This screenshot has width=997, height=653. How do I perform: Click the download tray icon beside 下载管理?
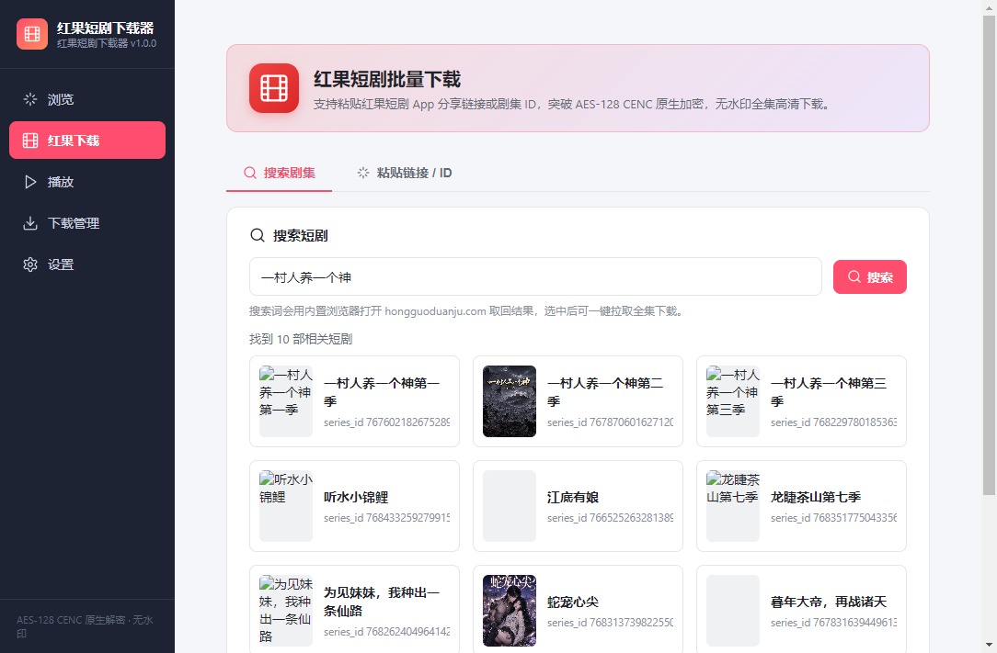29,223
